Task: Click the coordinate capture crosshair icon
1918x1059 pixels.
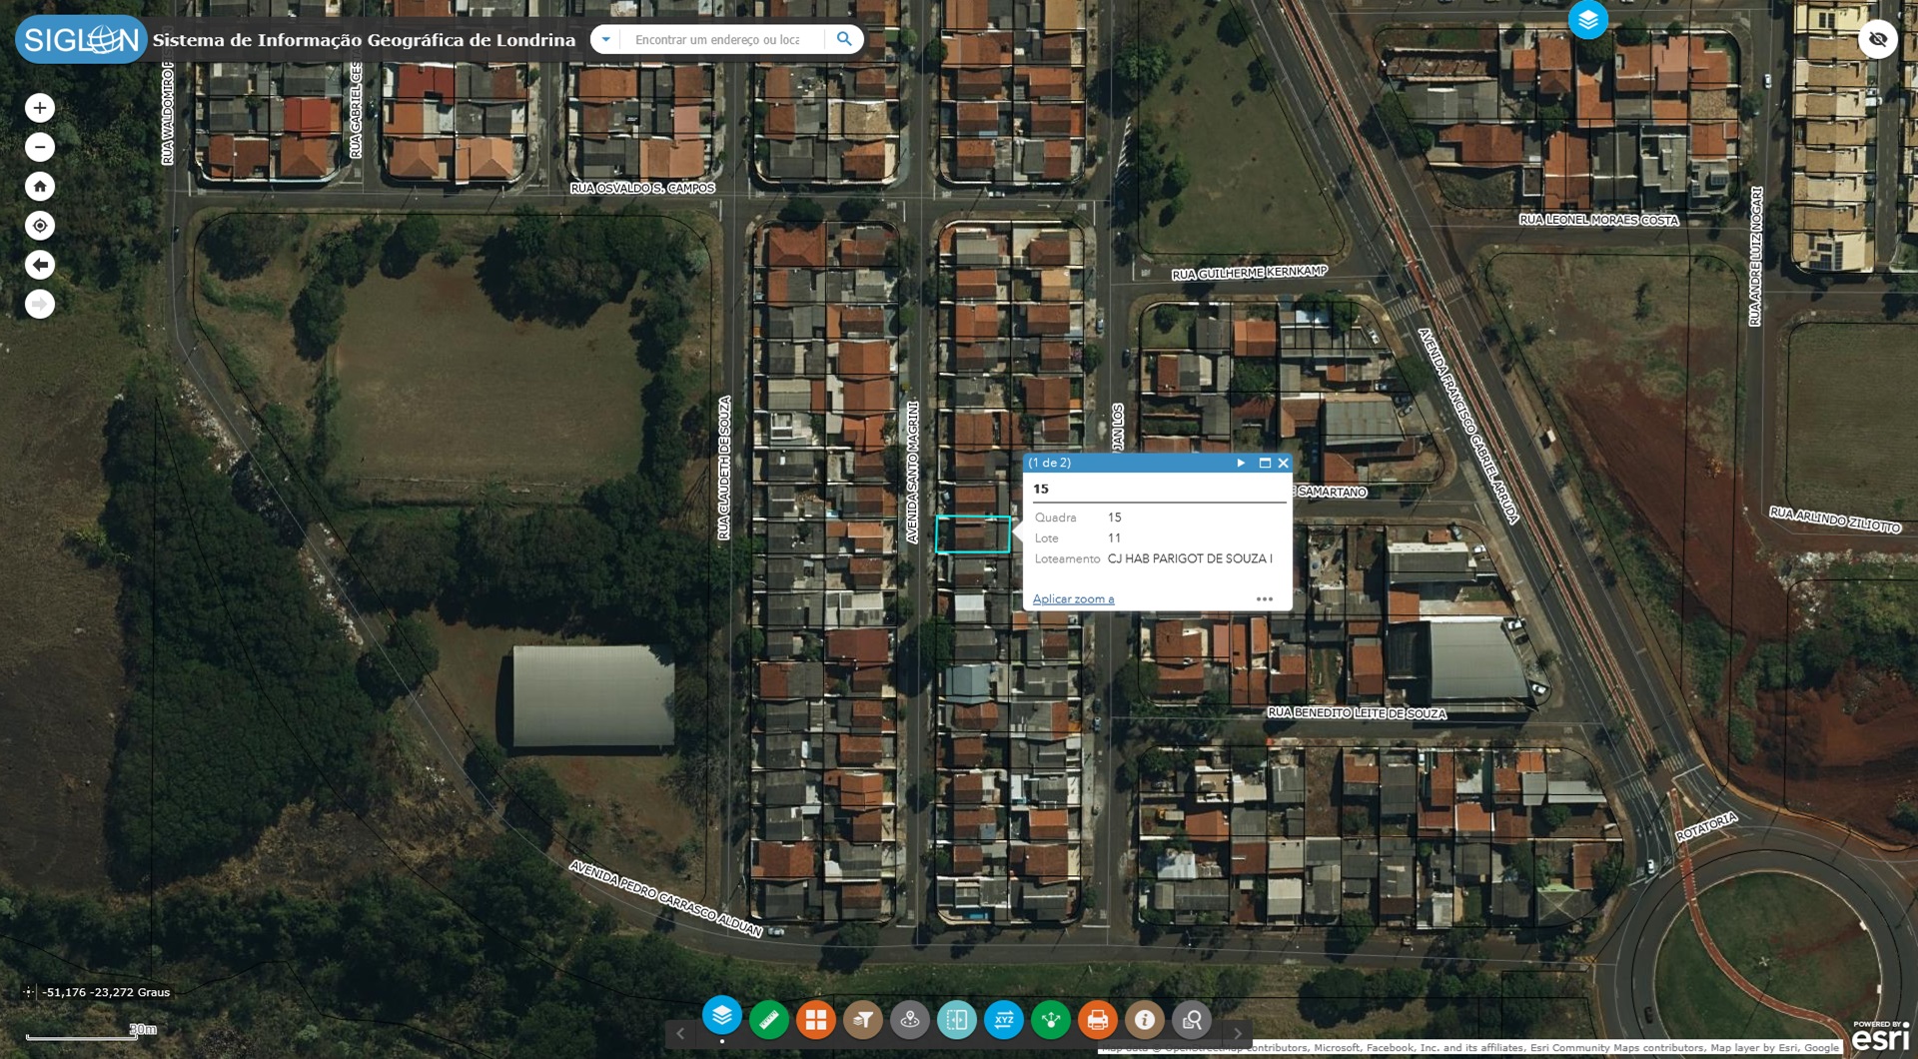Action: 28,992
